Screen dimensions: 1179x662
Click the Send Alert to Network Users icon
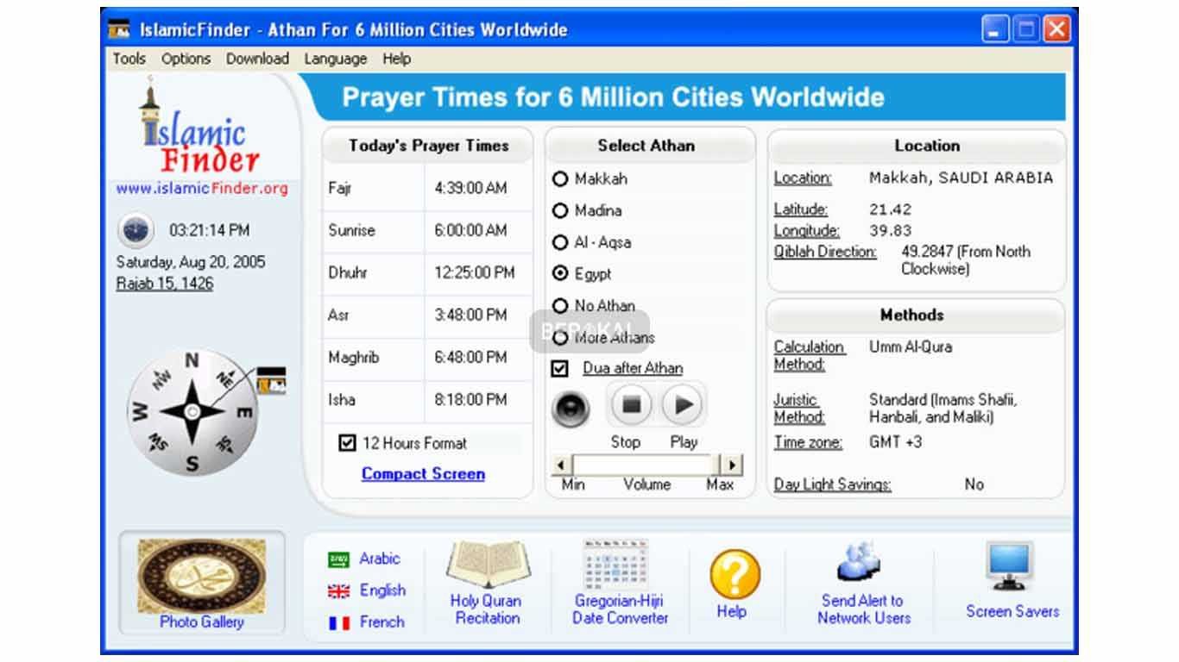[x=859, y=563]
